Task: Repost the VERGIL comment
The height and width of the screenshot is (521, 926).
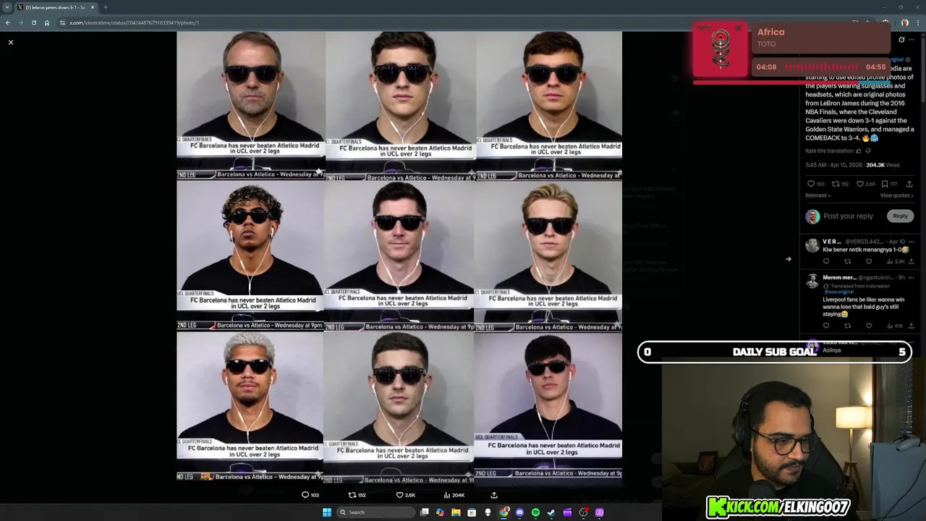Action: (x=847, y=261)
